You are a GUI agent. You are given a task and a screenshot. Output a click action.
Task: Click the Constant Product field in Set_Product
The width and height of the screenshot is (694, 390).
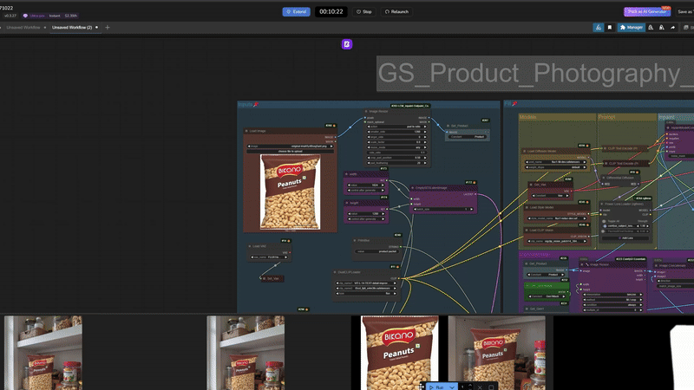pyautogui.click(x=468, y=137)
